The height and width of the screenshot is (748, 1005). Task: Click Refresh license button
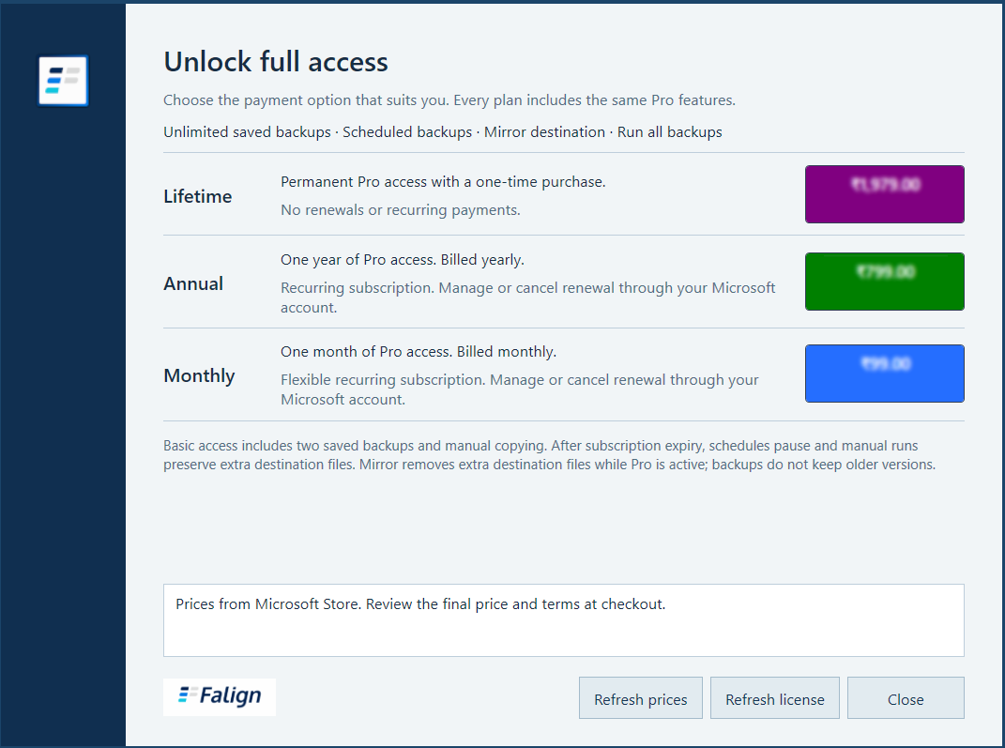point(775,698)
